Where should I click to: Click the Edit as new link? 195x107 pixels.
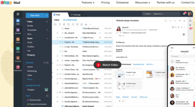click(x=143, y=97)
